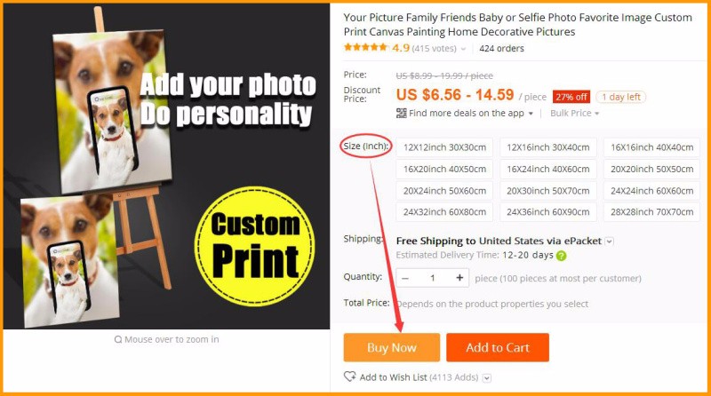Image resolution: width=711 pixels, height=396 pixels.
Task: Click the green delivery time help icon
Action: coord(562,256)
